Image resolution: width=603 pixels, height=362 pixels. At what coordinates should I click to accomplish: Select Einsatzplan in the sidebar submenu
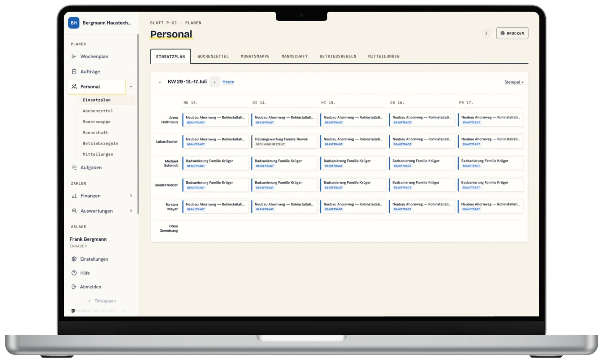click(97, 100)
